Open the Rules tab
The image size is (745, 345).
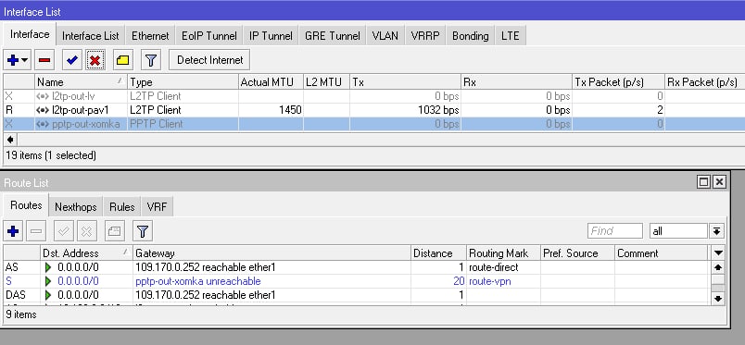(122, 207)
